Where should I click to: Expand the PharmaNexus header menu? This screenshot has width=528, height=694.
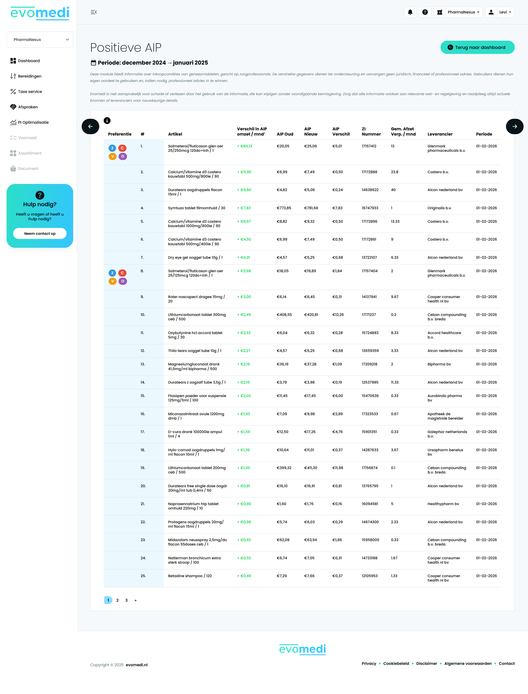click(x=463, y=12)
